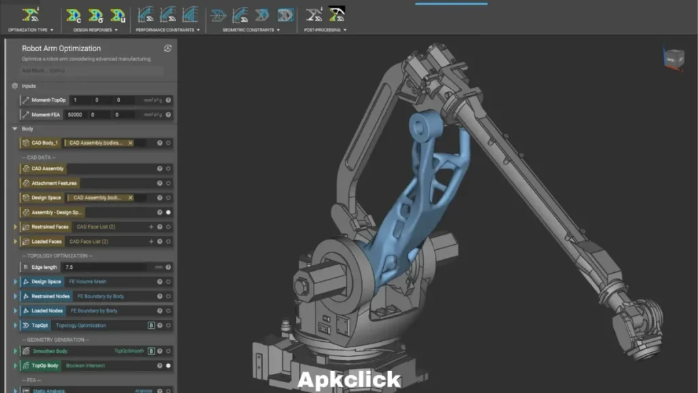Select the first Performance Constraints icon
Viewport: 698px width, 393px height.
click(147, 13)
